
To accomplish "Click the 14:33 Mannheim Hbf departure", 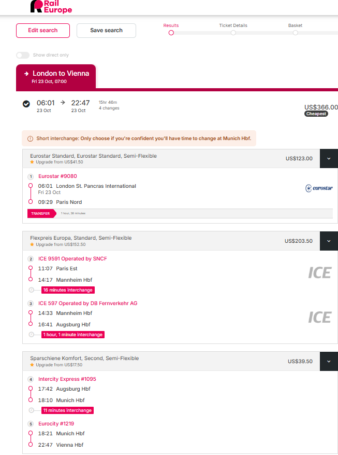I will tap(65, 313).
